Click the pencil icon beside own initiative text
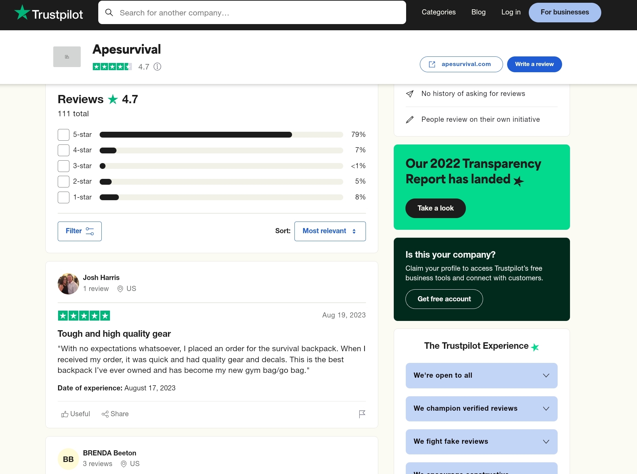This screenshot has width=637, height=474. pyautogui.click(x=410, y=119)
